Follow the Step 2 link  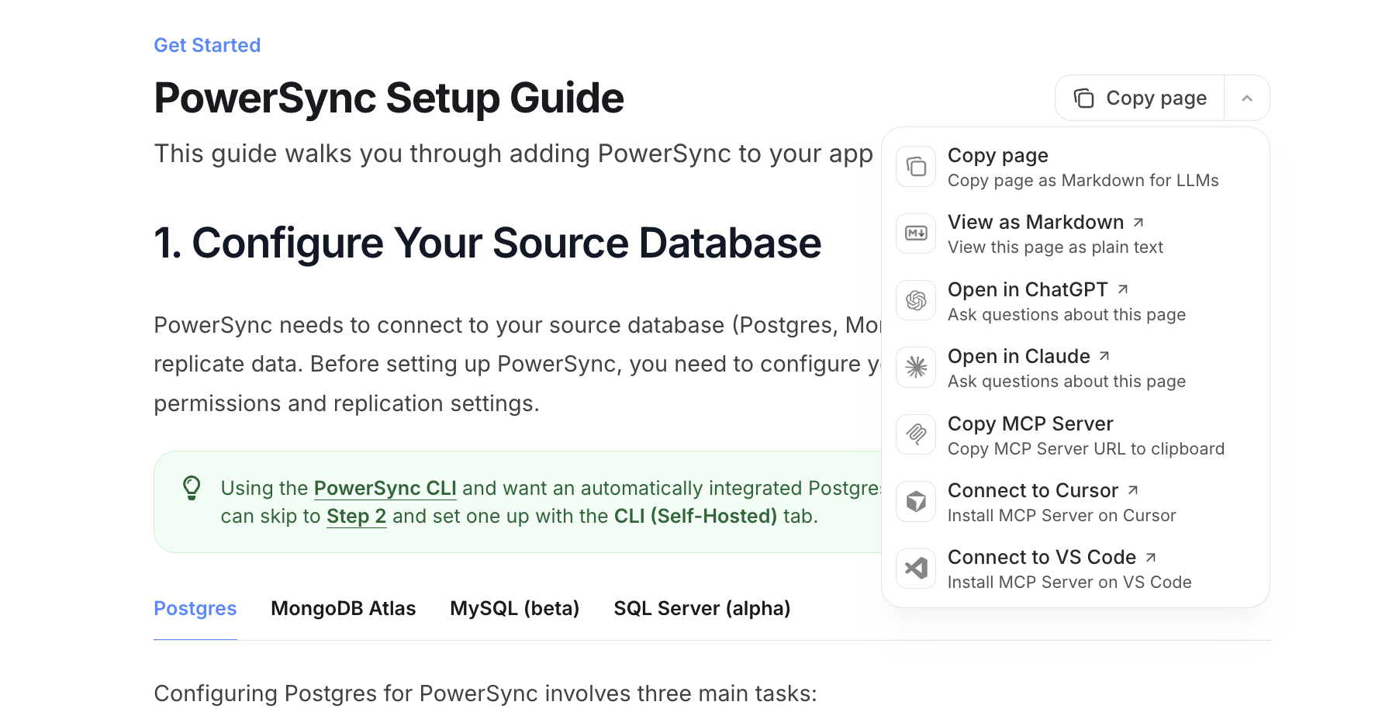(x=357, y=516)
